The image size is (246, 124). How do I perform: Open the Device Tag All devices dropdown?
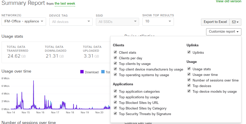click(71, 22)
